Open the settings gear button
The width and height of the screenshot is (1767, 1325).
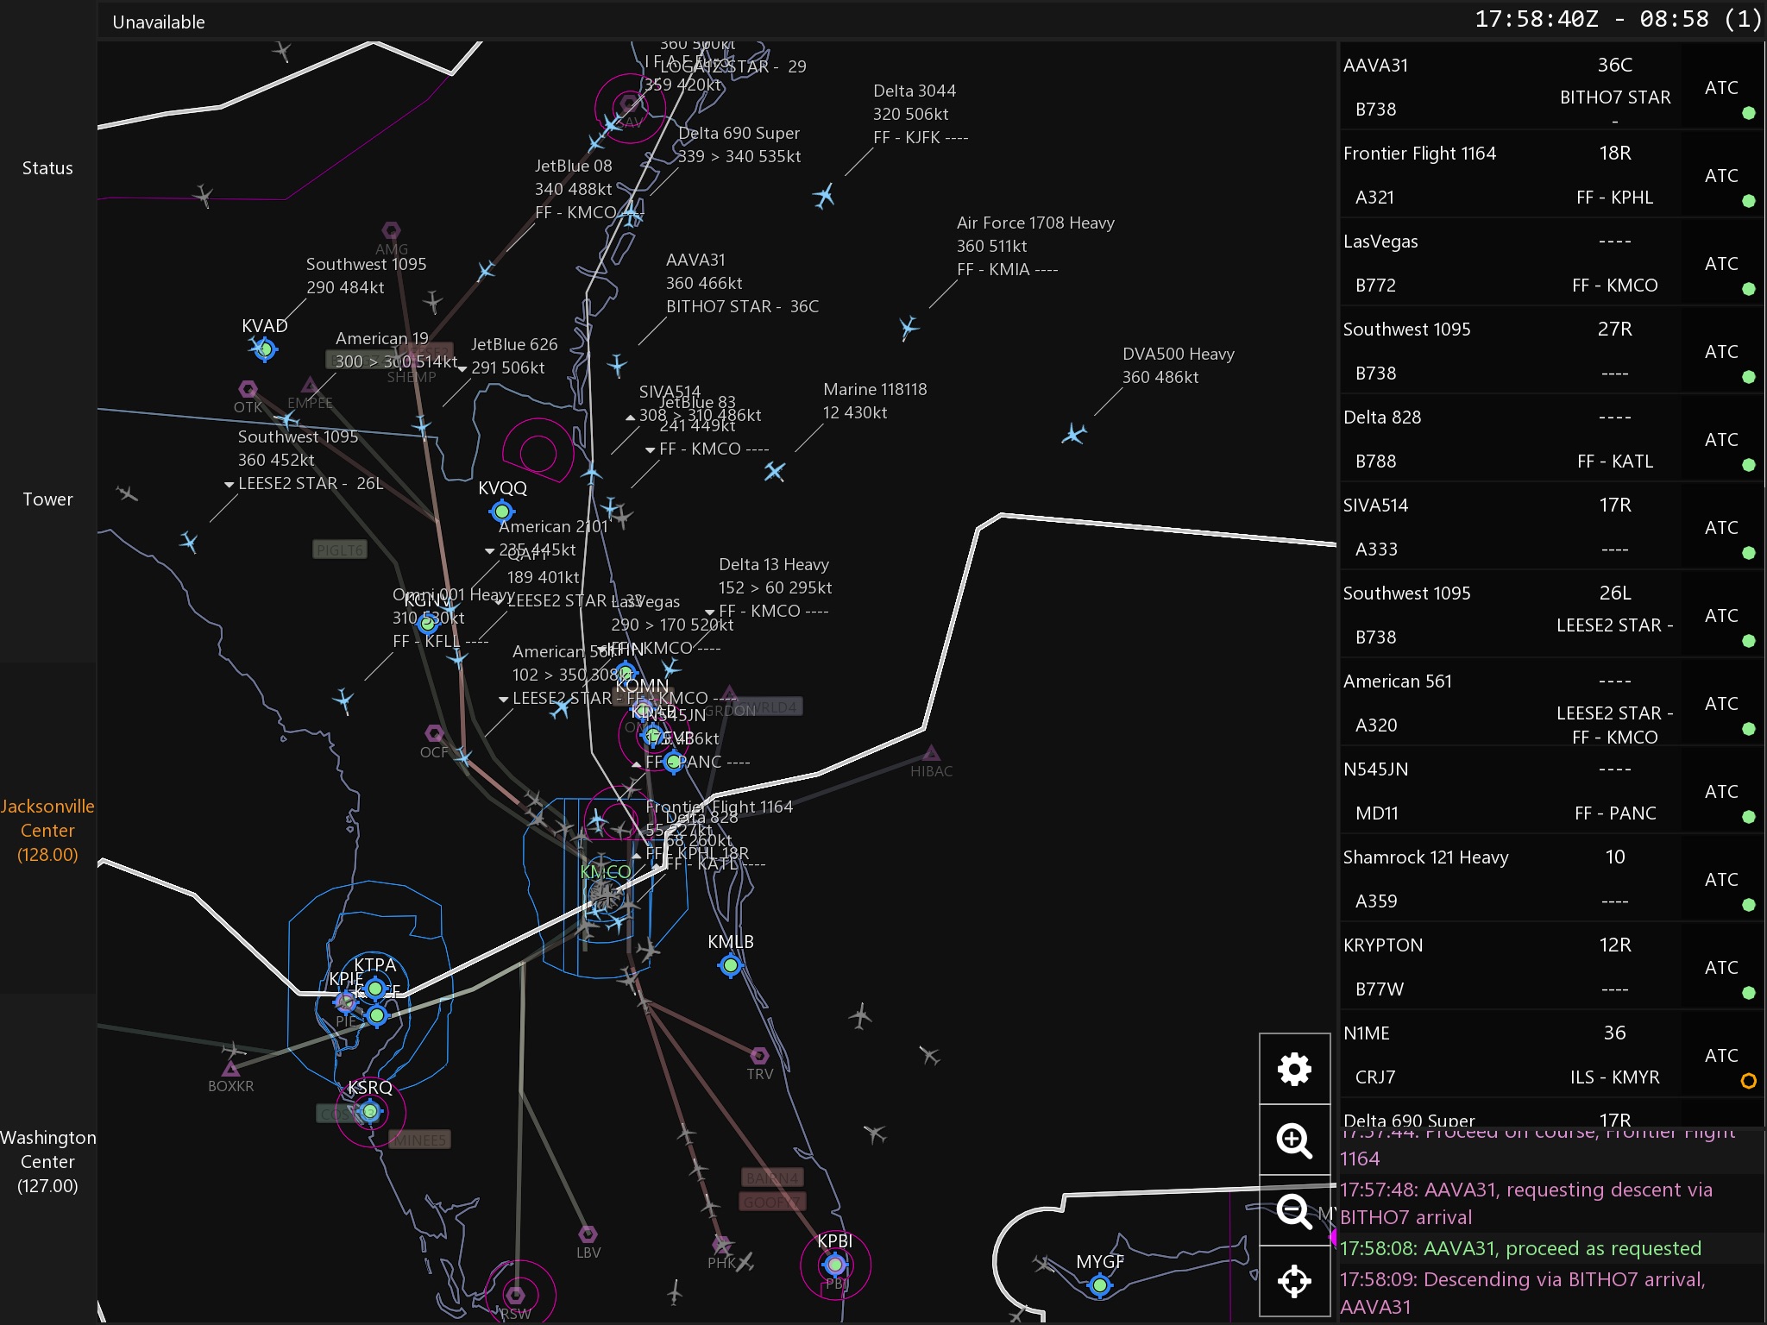pyautogui.click(x=1294, y=1069)
